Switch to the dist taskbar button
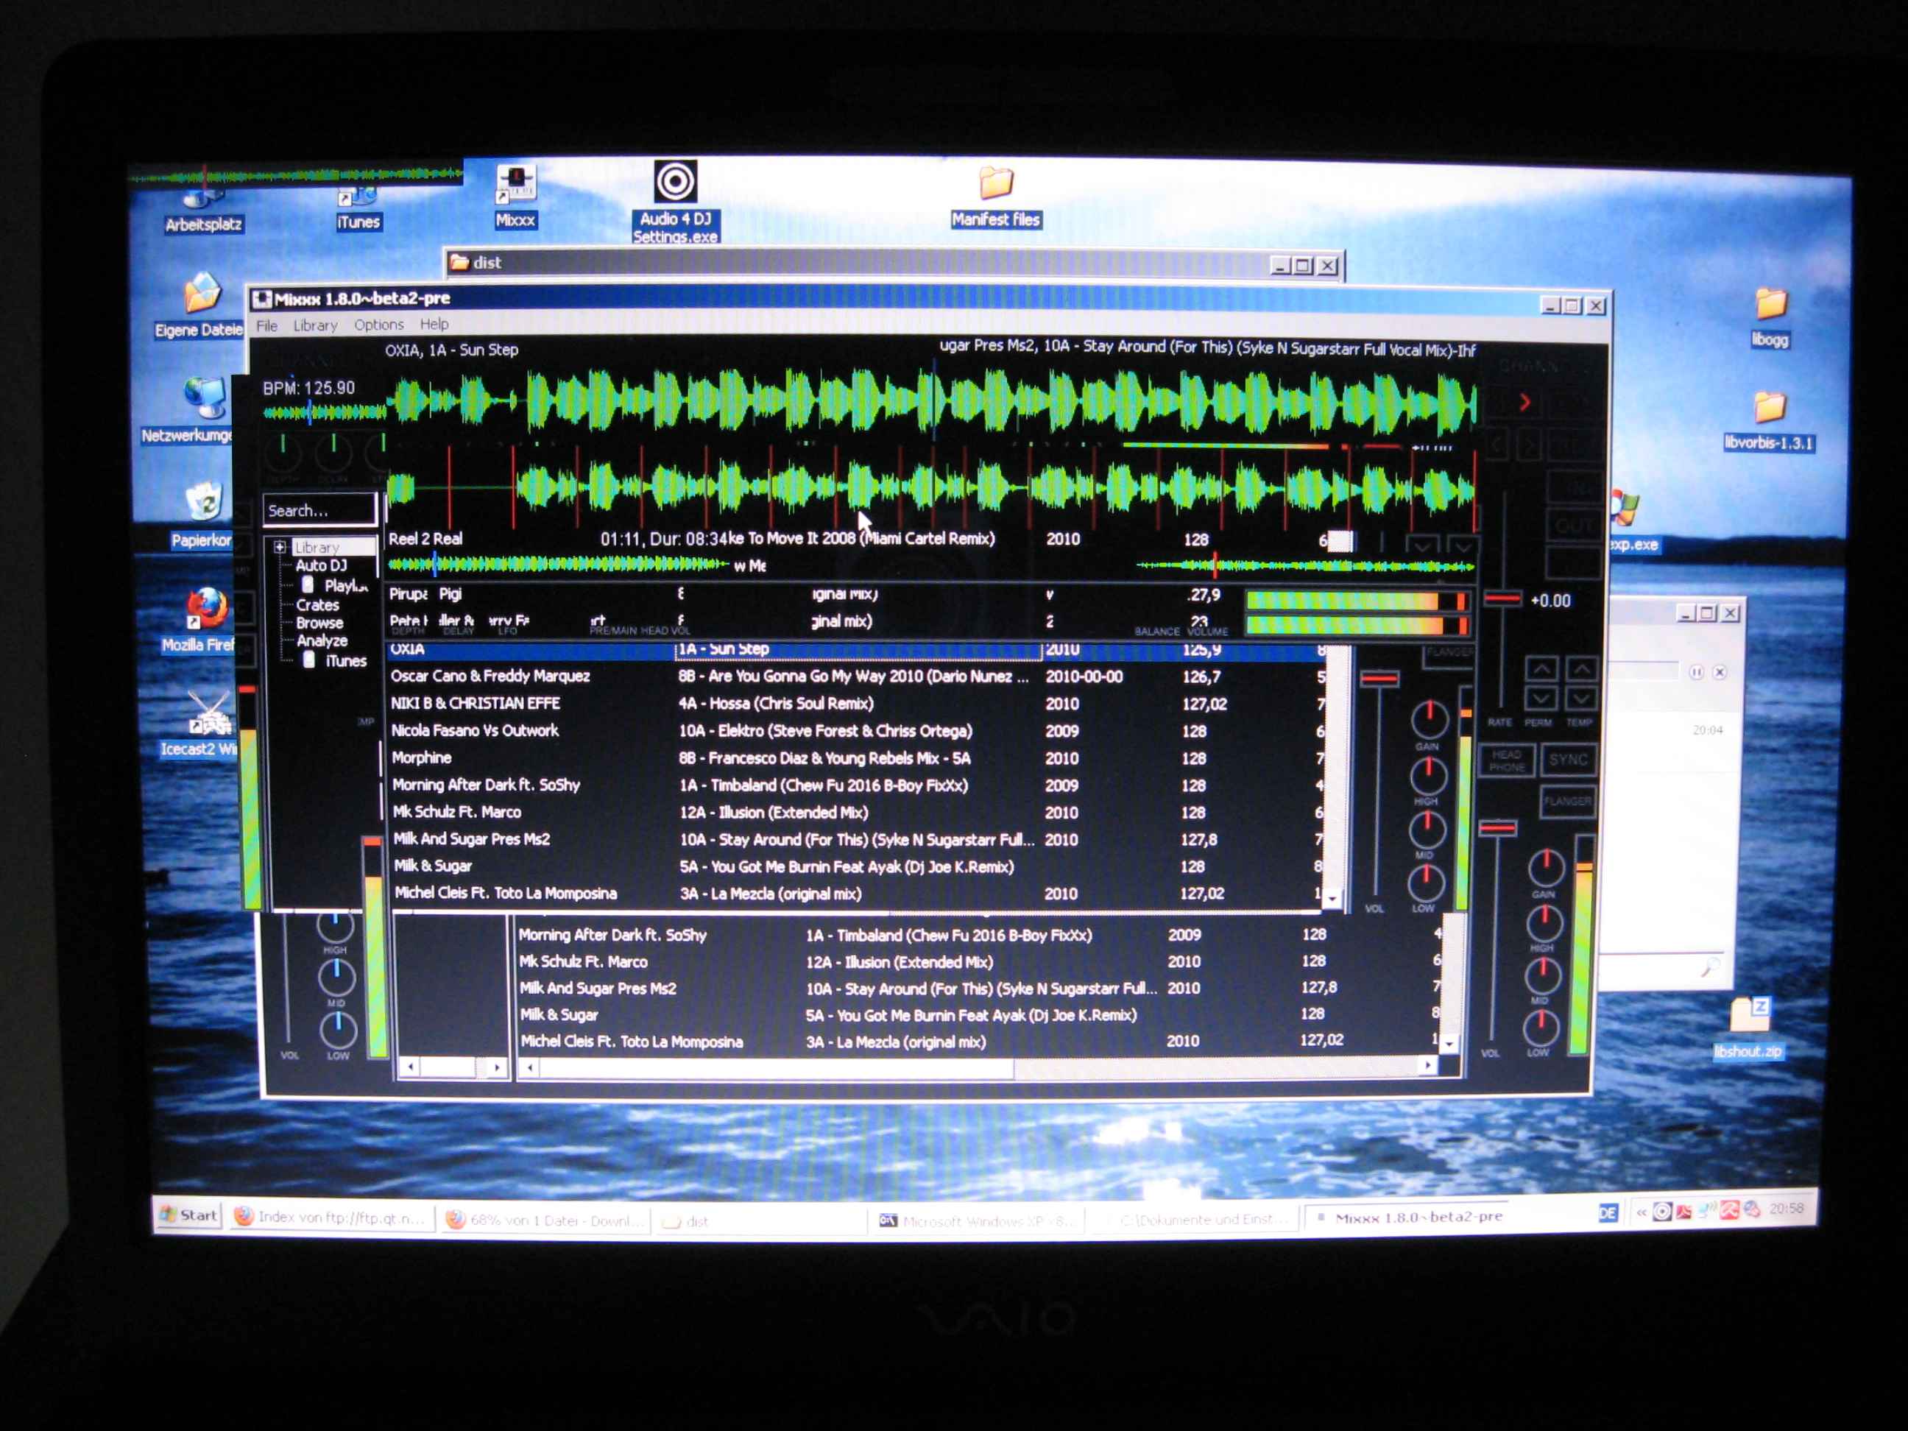 (x=759, y=1221)
